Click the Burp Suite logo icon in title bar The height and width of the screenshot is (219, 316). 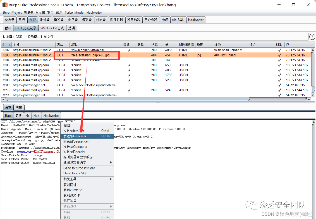point(5,5)
